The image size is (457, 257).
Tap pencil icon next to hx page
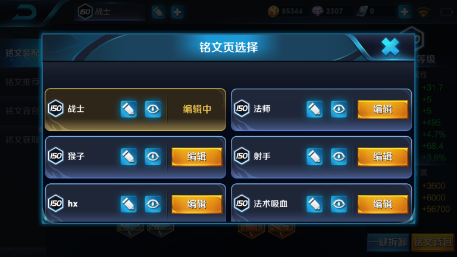129,204
